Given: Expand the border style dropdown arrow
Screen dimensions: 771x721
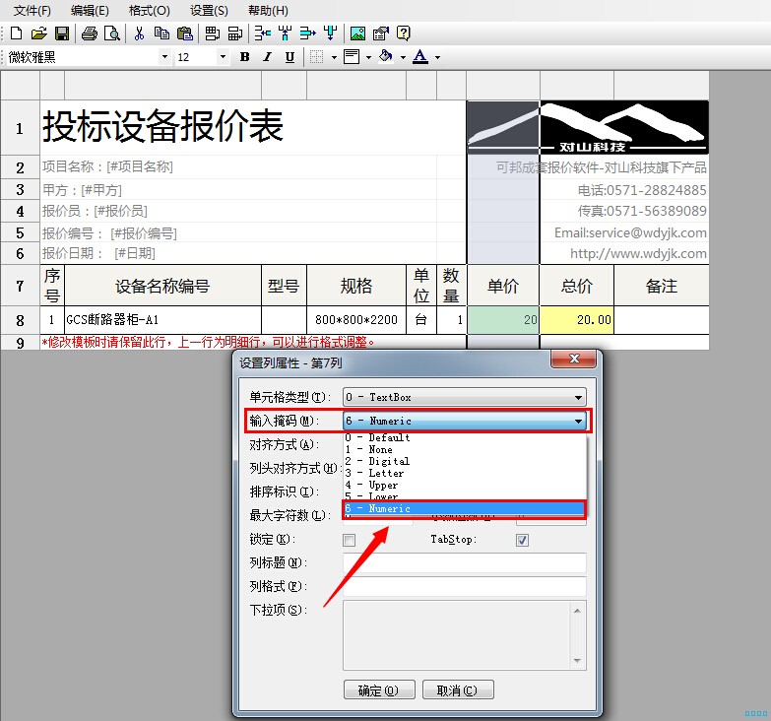Looking at the screenshot, I should [x=335, y=57].
